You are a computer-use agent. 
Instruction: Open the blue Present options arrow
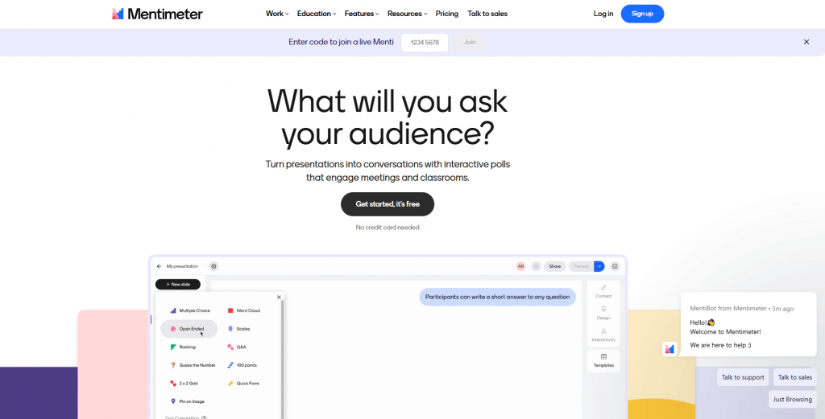(x=599, y=266)
